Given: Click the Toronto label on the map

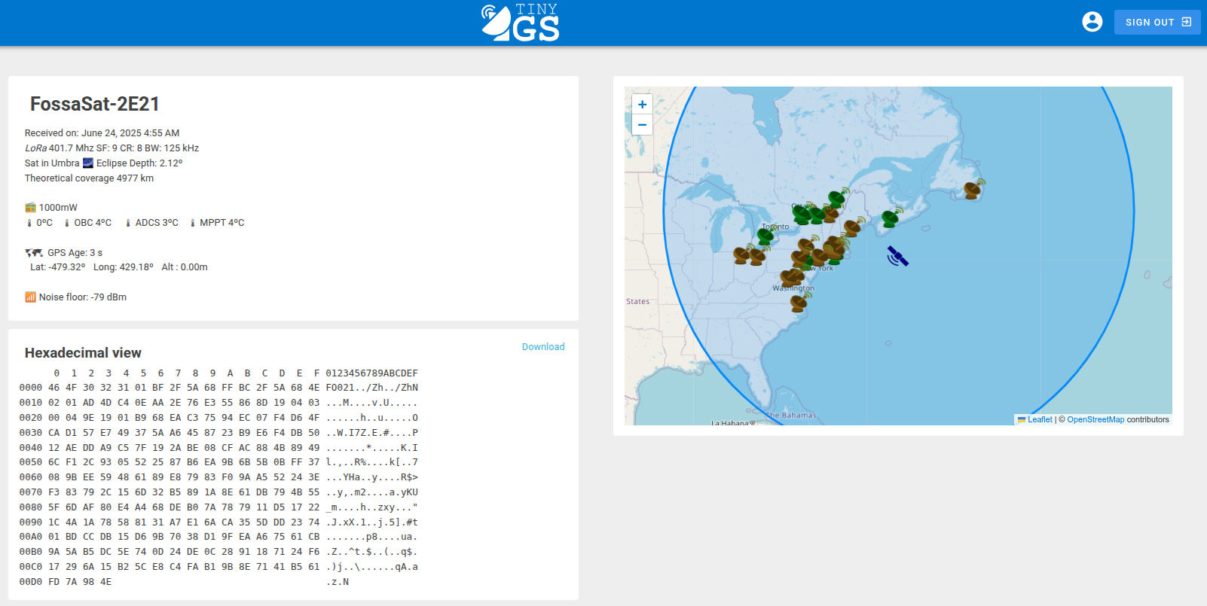Looking at the screenshot, I should pos(776,227).
